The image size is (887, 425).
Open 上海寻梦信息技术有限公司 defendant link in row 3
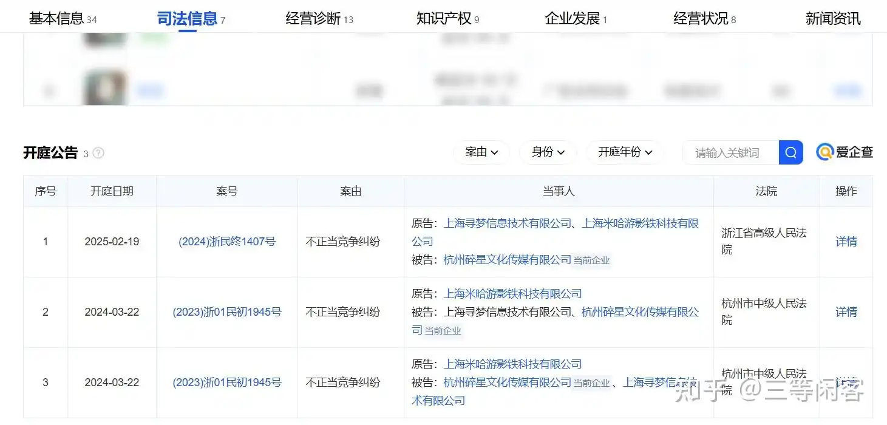[x=556, y=391]
